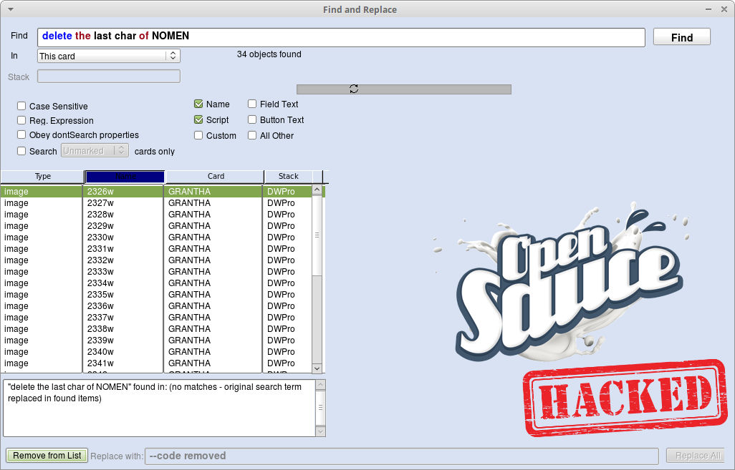This screenshot has width=735, height=470.
Task: Click the results list scroll-up arrow
Action: 317,191
